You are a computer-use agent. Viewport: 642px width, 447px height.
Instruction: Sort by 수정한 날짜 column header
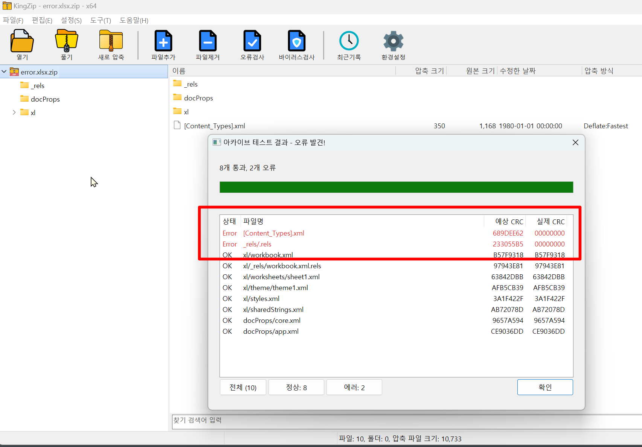click(x=539, y=71)
